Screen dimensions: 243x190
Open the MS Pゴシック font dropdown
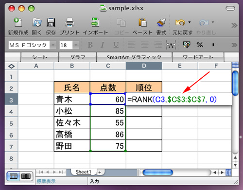point(53,45)
